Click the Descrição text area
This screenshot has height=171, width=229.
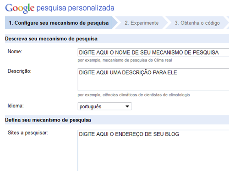153,80
